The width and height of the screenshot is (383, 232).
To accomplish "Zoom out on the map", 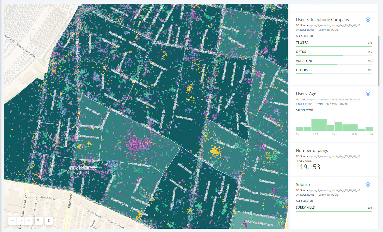I will (x=12, y=221).
